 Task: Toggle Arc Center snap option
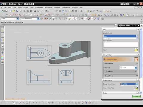click(86, 19)
